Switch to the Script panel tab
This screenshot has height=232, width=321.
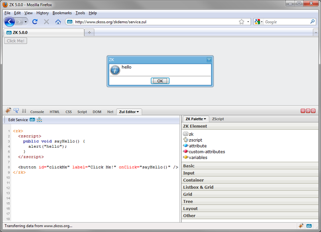pos(82,112)
